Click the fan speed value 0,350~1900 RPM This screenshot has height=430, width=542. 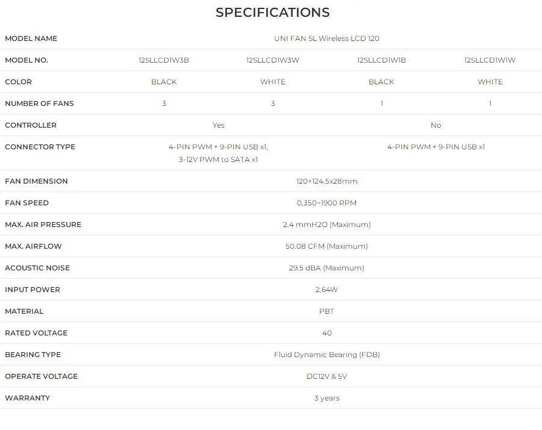pos(326,203)
